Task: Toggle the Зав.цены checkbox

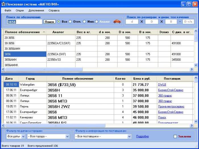Action: 175,137
